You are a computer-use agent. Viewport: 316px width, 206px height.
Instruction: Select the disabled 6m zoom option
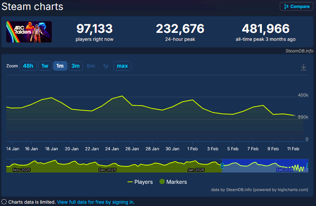(91, 66)
